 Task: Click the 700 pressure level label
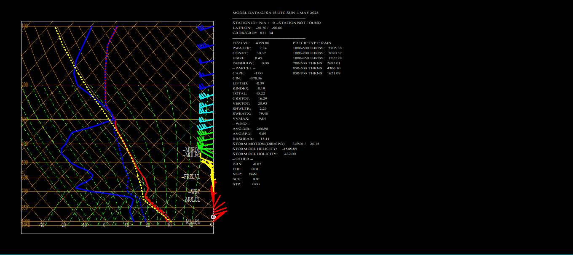[25, 191]
